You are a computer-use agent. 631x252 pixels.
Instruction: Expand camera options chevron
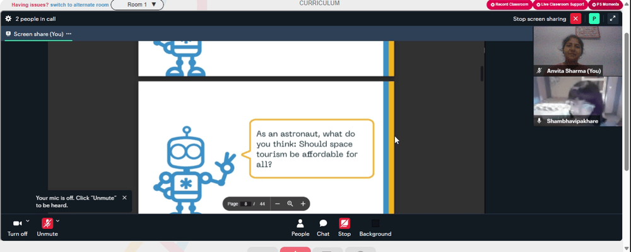(x=28, y=220)
